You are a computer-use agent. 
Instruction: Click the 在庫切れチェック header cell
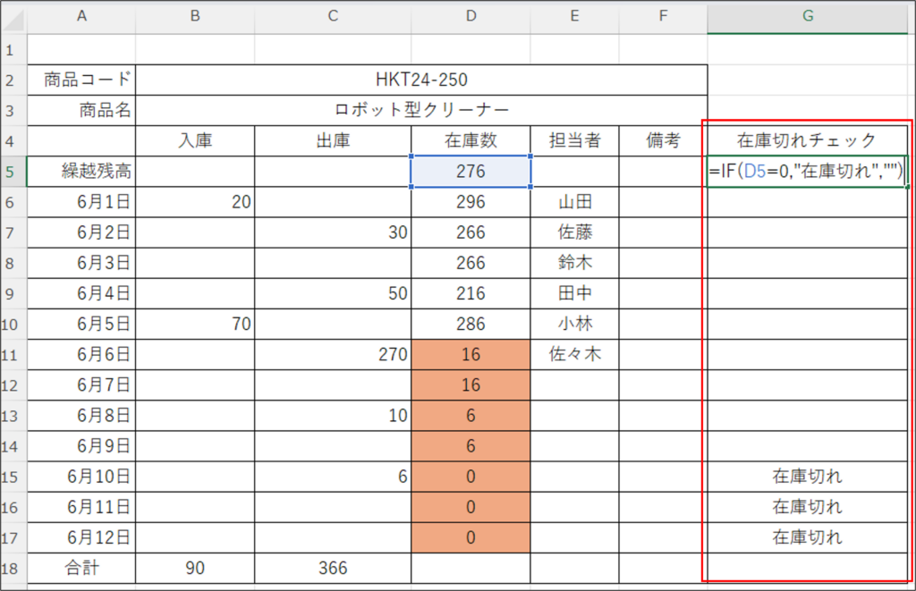[808, 140]
